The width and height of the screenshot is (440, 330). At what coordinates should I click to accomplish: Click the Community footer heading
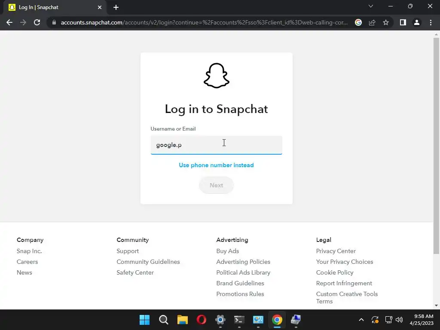(x=133, y=240)
